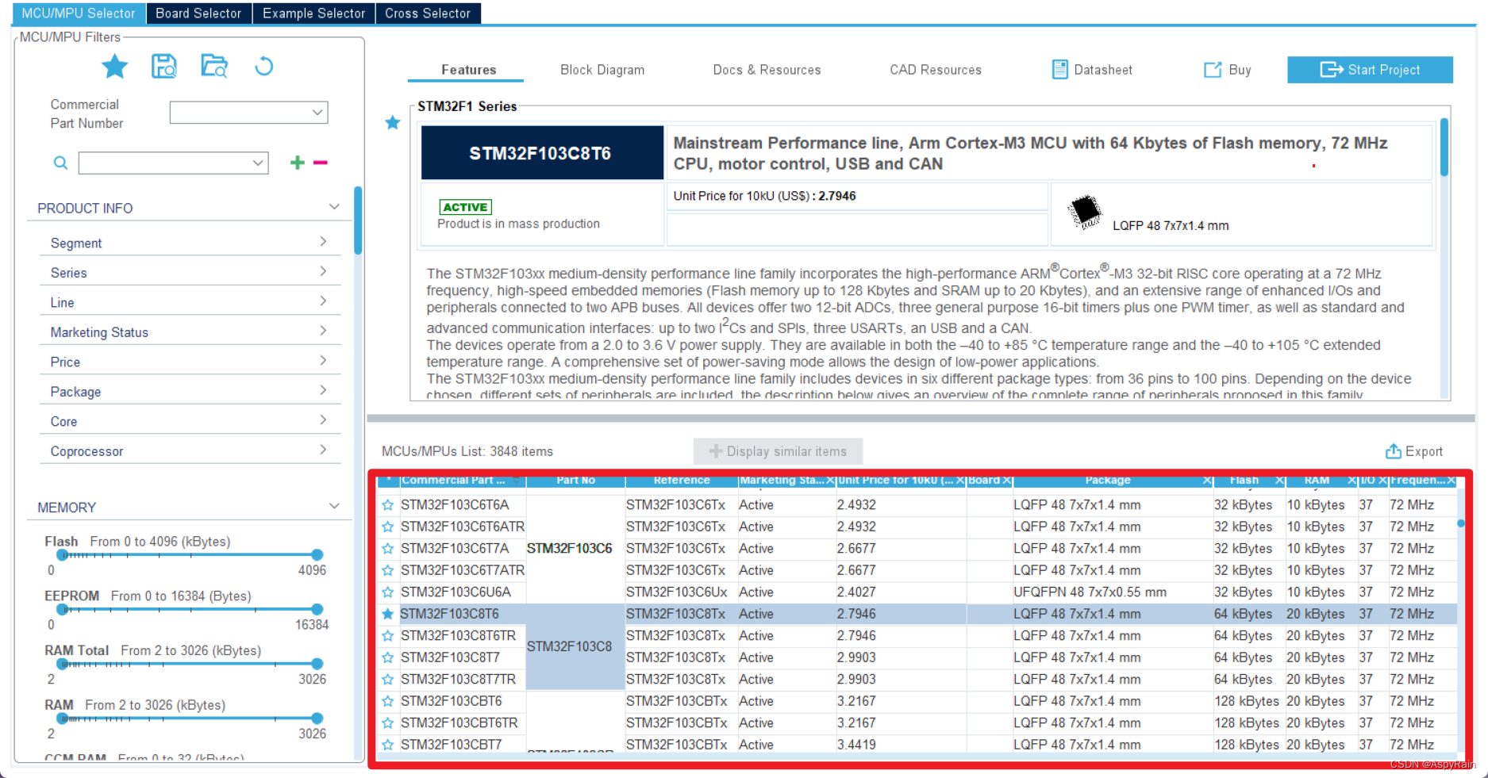Switch to Cross Selector tab
The image size is (1488, 778).
pyautogui.click(x=428, y=13)
